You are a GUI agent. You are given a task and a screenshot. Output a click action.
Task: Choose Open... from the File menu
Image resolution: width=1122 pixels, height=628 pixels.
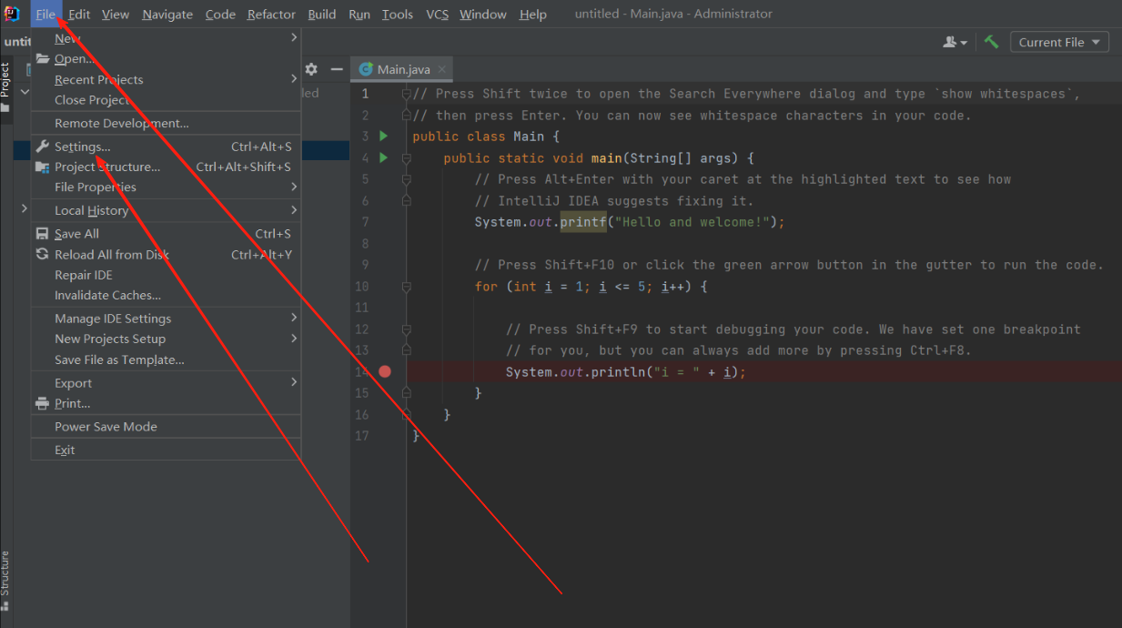coord(166,59)
